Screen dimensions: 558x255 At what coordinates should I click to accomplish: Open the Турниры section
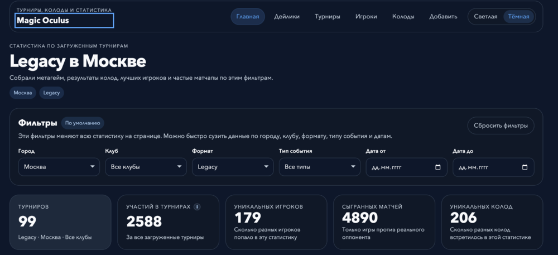[x=328, y=17]
